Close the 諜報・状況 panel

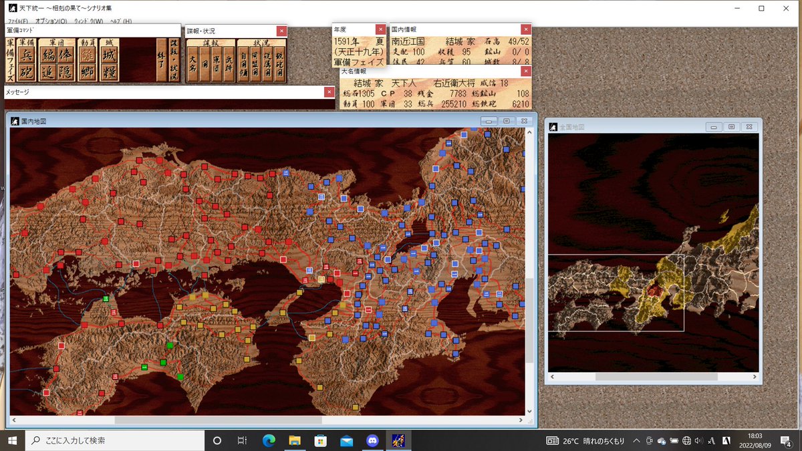tap(281, 31)
